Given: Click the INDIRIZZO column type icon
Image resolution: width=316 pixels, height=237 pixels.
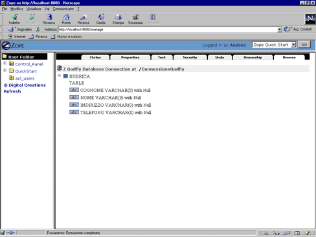Looking at the screenshot, I should pyautogui.click(x=74, y=105).
